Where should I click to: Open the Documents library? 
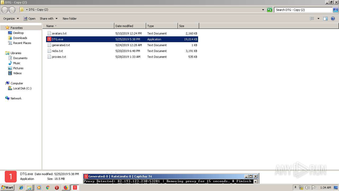click(x=20, y=58)
